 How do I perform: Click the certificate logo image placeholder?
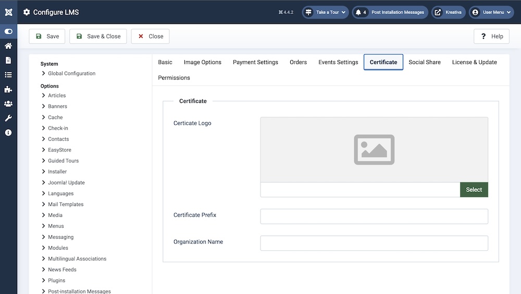(374, 150)
